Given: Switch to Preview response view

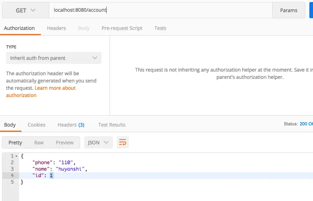Looking at the screenshot, I should pyautogui.click(x=65, y=142).
